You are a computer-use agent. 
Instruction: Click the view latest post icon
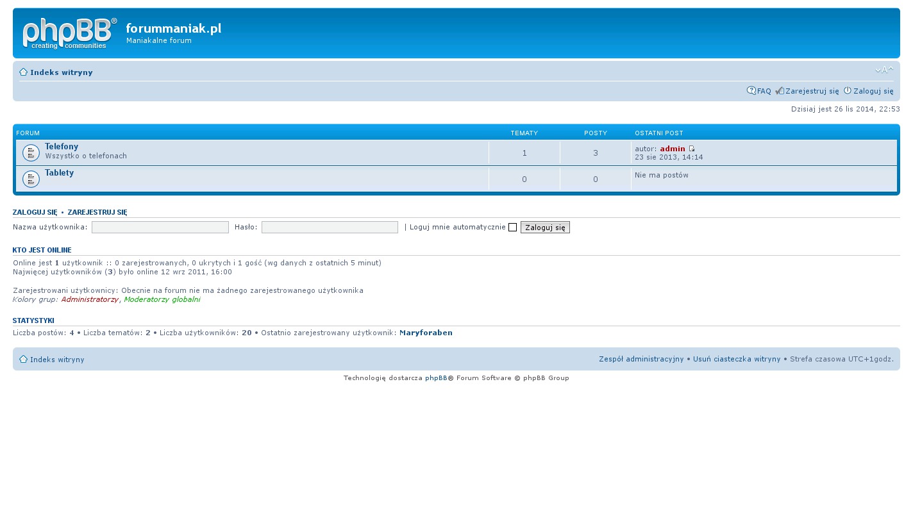pos(692,149)
